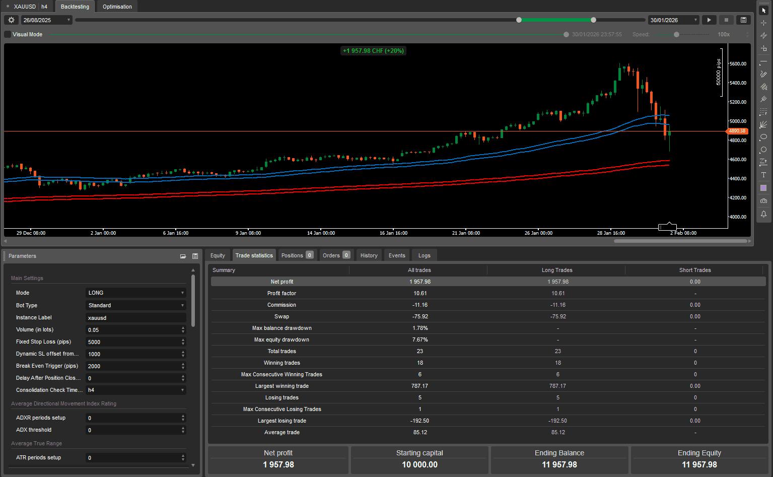
Task: Choose the ellipse shape tool
Action: point(763,137)
